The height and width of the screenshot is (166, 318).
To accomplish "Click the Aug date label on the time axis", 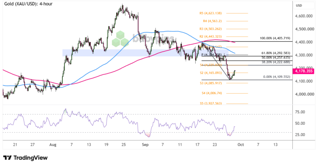I will pyautogui.click(x=53, y=144).
